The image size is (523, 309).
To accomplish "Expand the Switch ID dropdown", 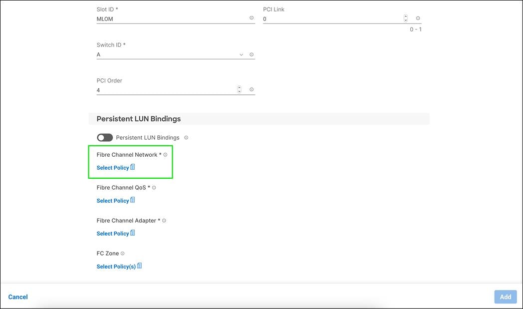I will (242, 54).
